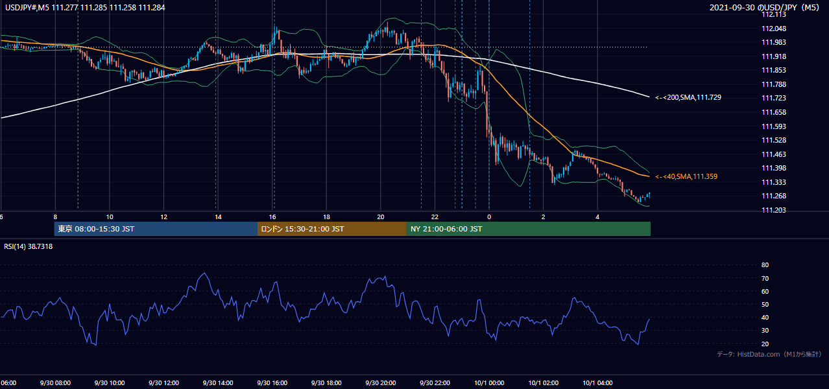
Task: Select the NY 21:00-06:00 JST session bar
Action: tap(529, 229)
